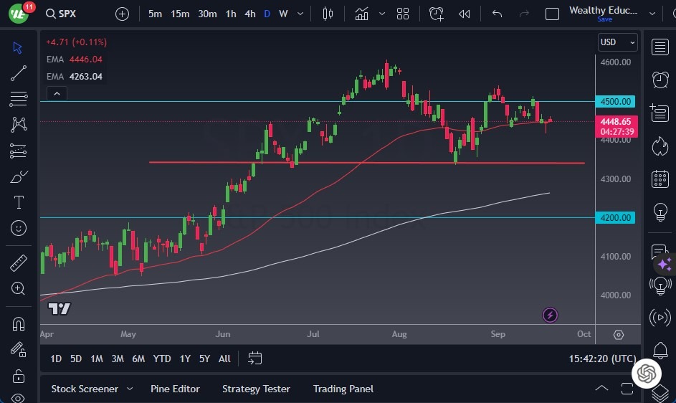This screenshot has height=403, width=676.
Task: Open the Pine Editor tab
Action: (x=175, y=389)
